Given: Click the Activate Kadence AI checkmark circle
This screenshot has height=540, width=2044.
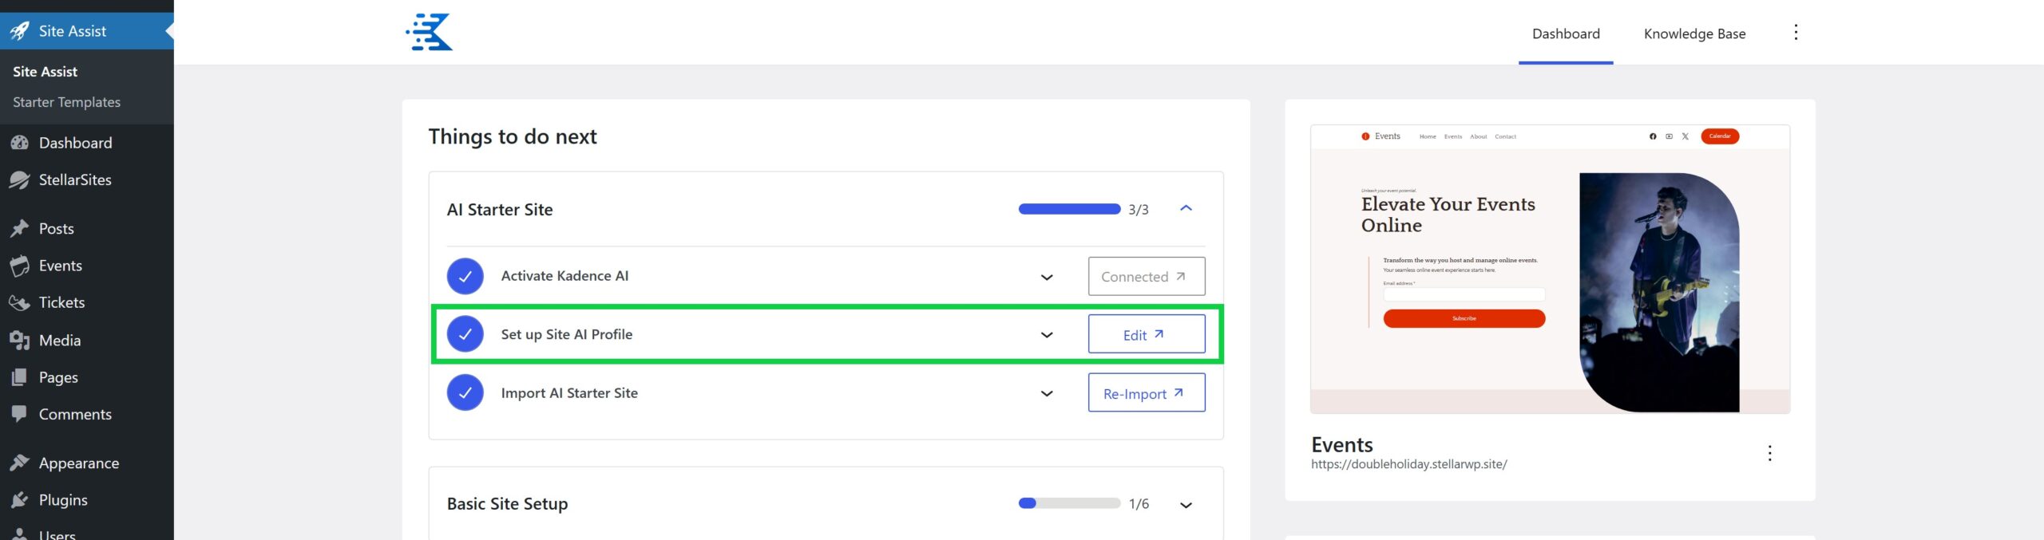Looking at the screenshot, I should click(x=465, y=276).
